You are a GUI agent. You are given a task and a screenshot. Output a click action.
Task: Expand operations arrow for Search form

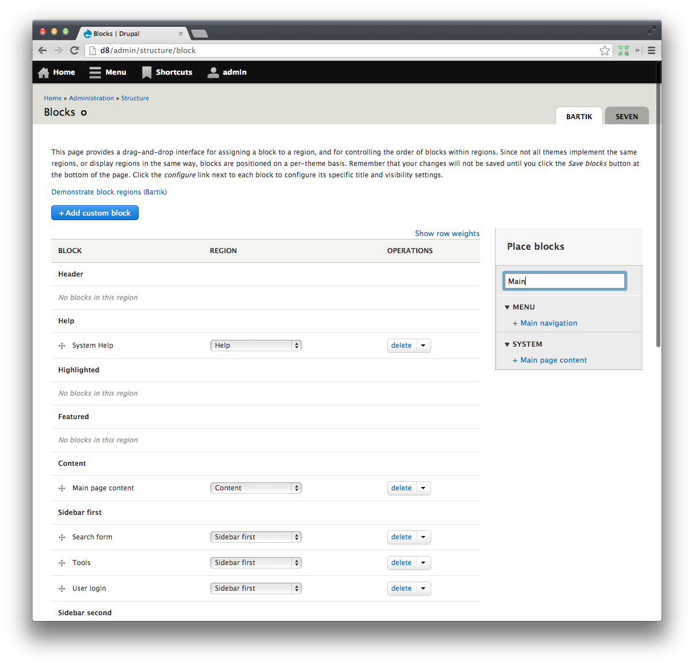423,537
